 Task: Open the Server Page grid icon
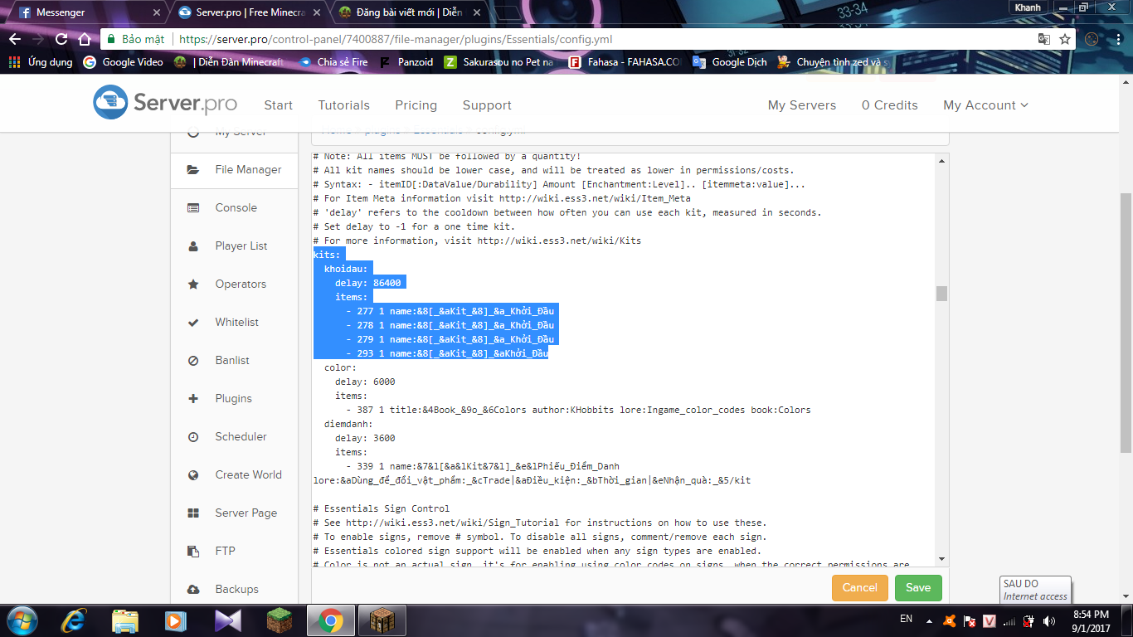click(x=193, y=513)
